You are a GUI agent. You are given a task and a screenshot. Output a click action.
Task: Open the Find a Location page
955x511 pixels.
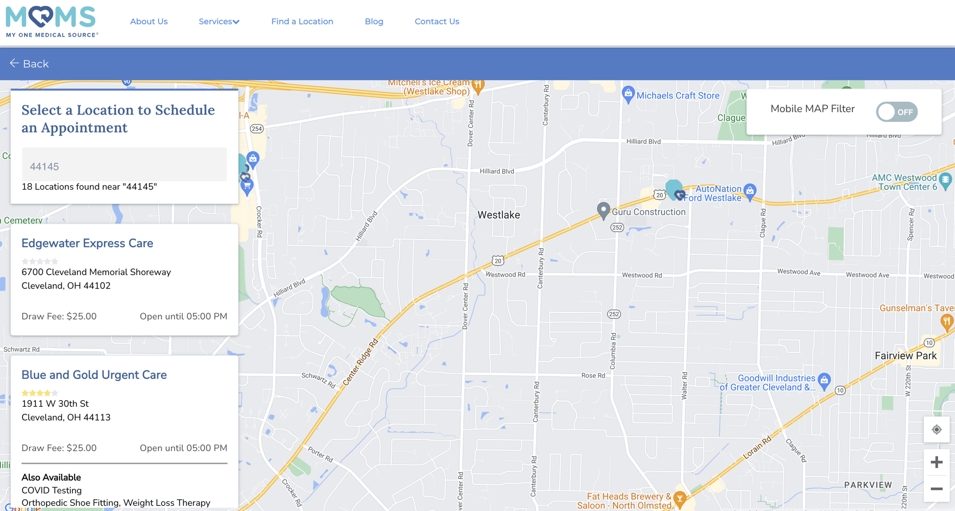(302, 21)
